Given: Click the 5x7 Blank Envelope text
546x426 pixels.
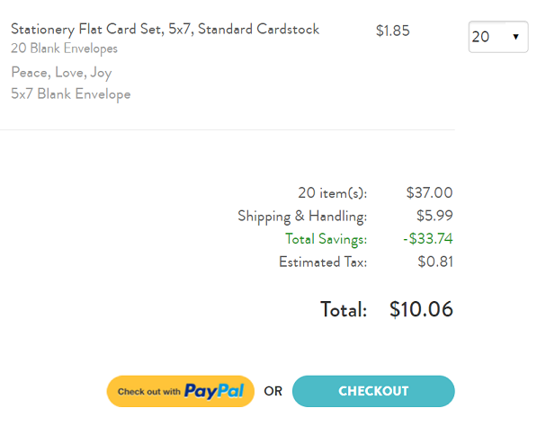Looking at the screenshot, I should pyautogui.click(x=71, y=94).
